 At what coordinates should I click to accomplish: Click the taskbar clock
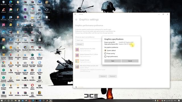point(175,101)
